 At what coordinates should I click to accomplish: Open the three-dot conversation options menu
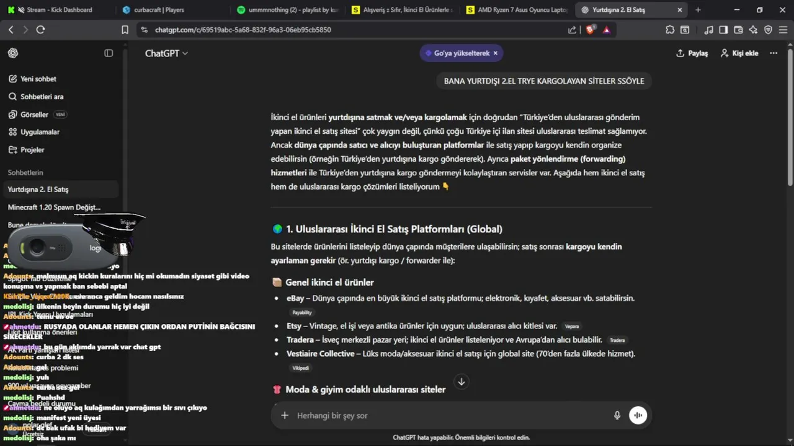pyautogui.click(x=774, y=53)
